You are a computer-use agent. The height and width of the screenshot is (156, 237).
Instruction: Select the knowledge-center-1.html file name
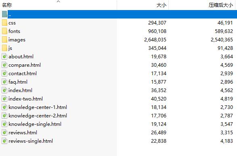pyautogui.click(x=38, y=107)
